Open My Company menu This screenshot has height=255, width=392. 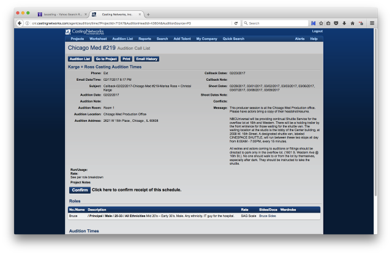(207, 39)
